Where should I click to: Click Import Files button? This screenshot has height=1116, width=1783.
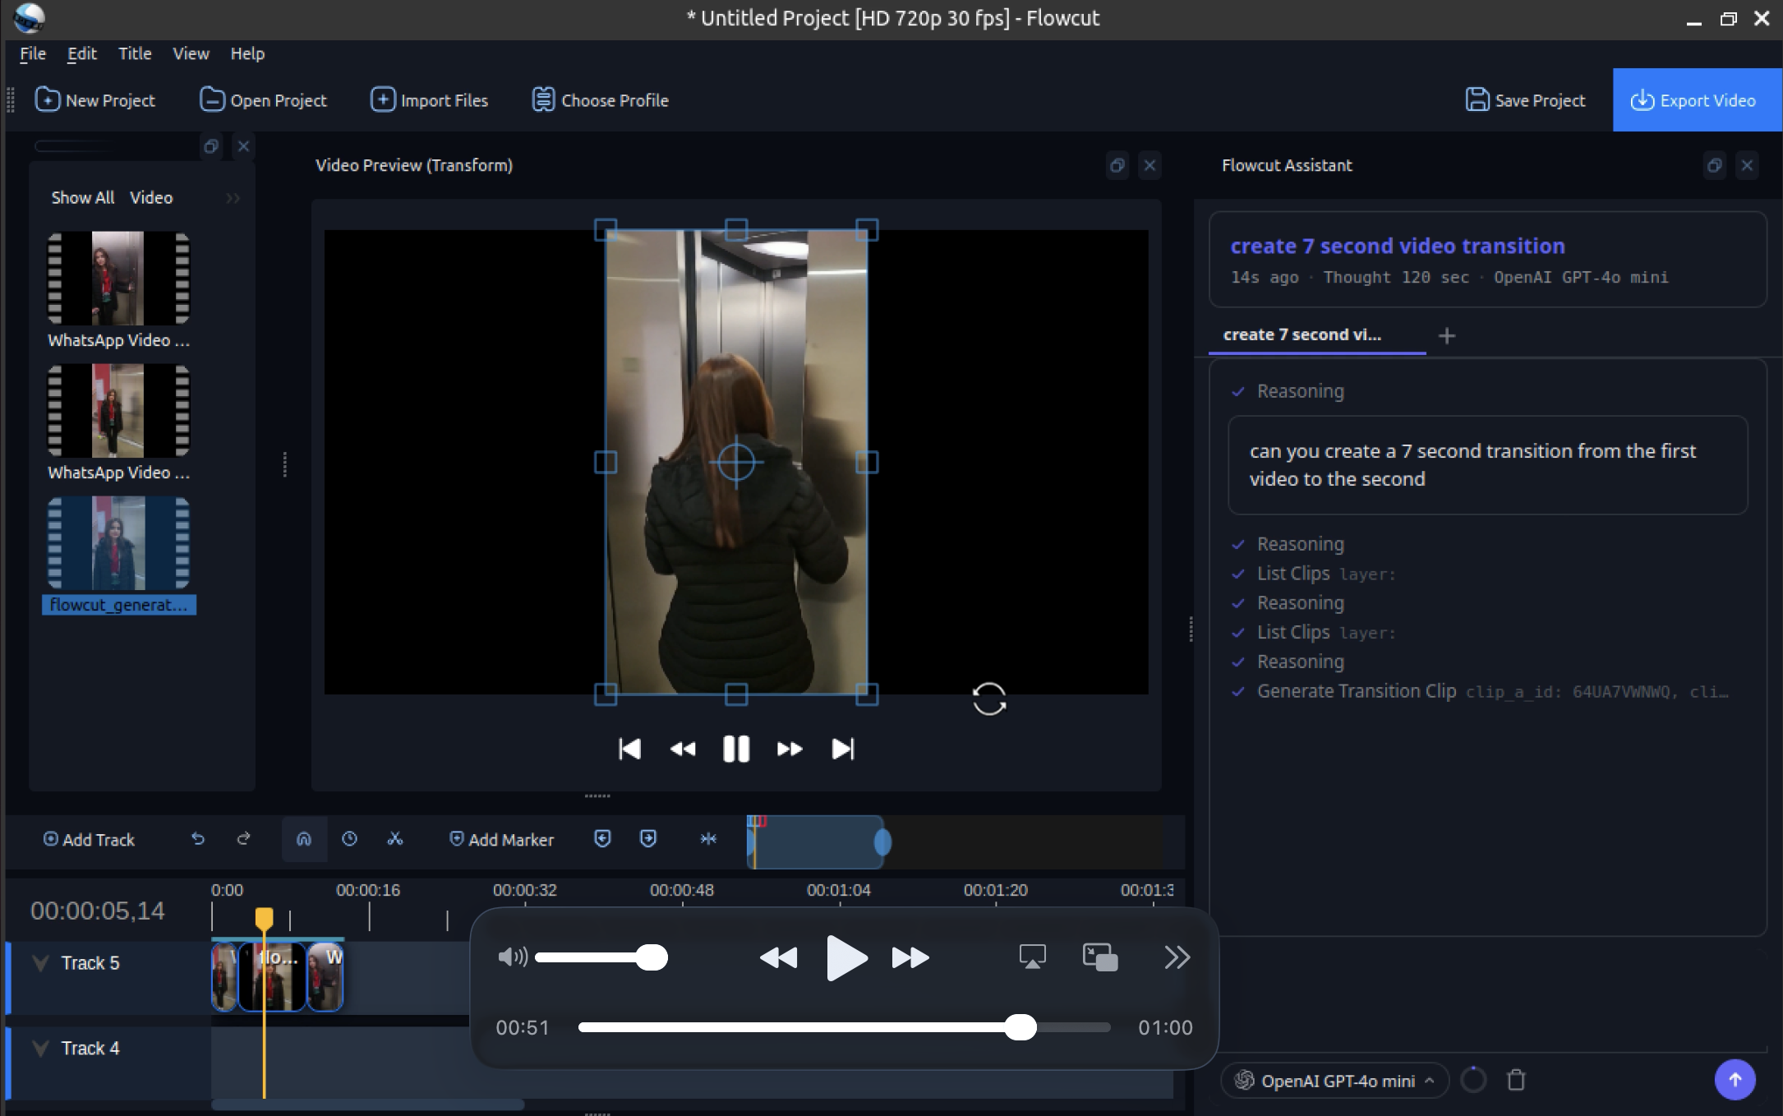coord(429,100)
